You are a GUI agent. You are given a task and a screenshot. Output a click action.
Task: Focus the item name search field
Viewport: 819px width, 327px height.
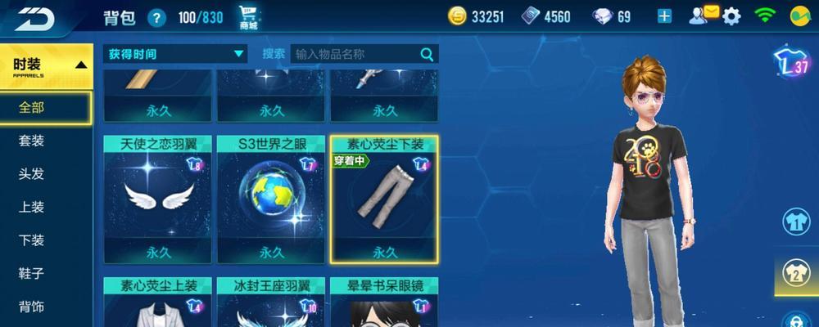[x=355, y=54]
